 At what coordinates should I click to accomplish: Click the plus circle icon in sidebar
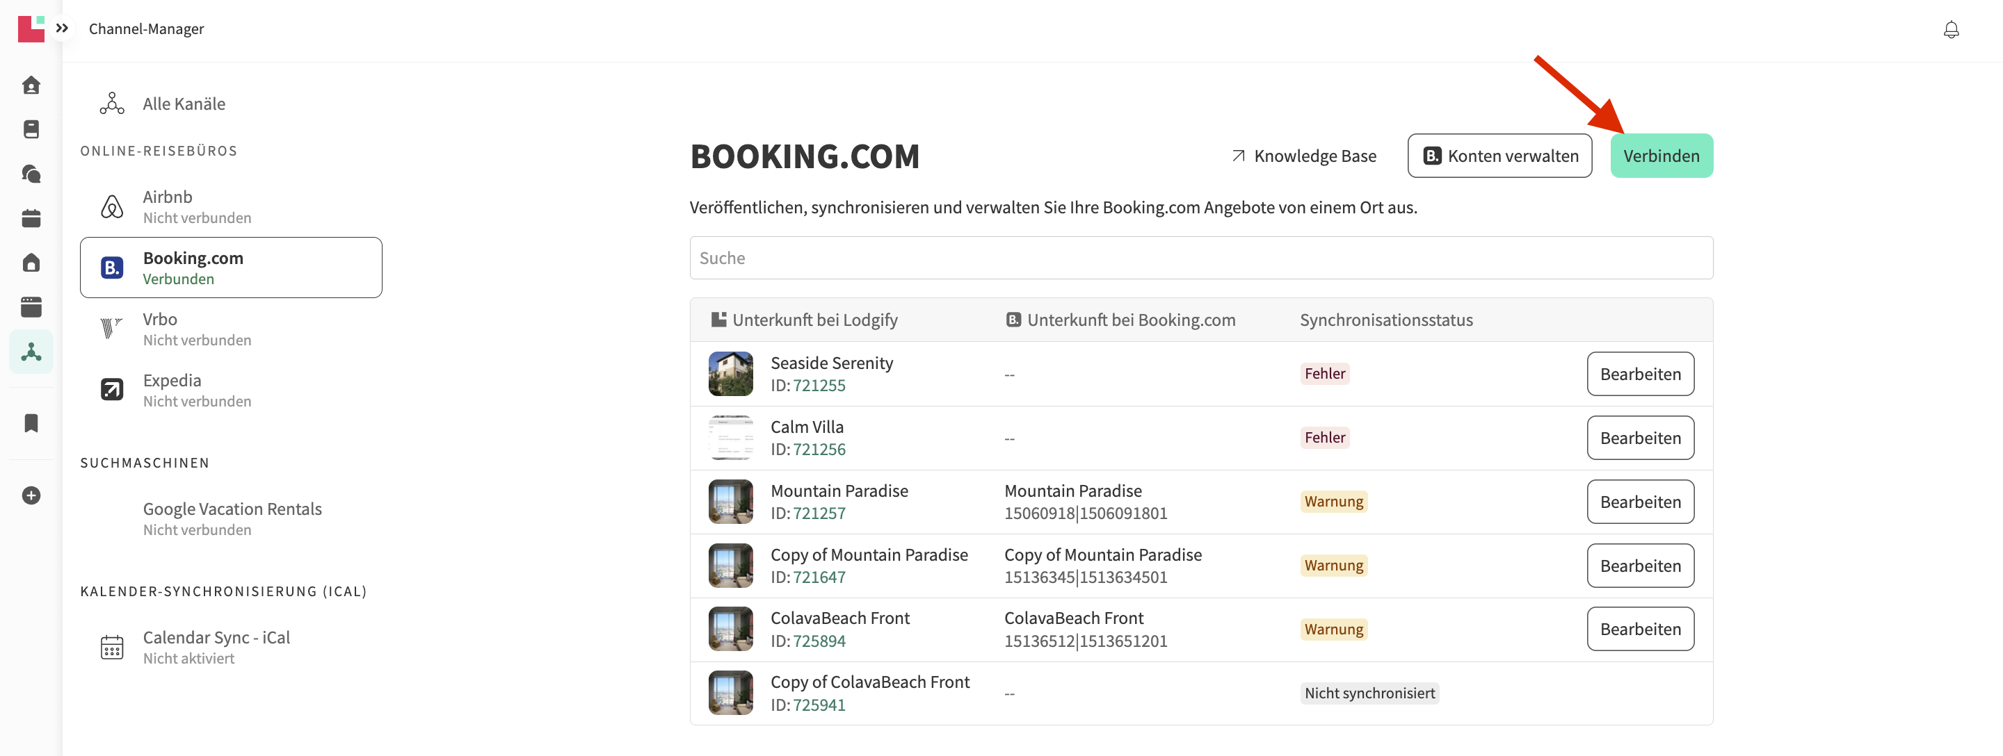click(x=31, y=495)
